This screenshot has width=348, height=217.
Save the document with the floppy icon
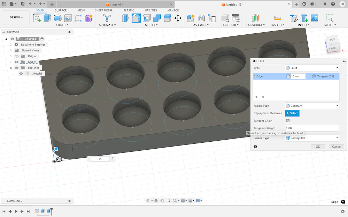pyautogui.click(x=23, y=4)
